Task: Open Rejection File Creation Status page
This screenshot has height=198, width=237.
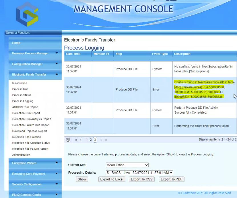Action: [x=31, y=143]
